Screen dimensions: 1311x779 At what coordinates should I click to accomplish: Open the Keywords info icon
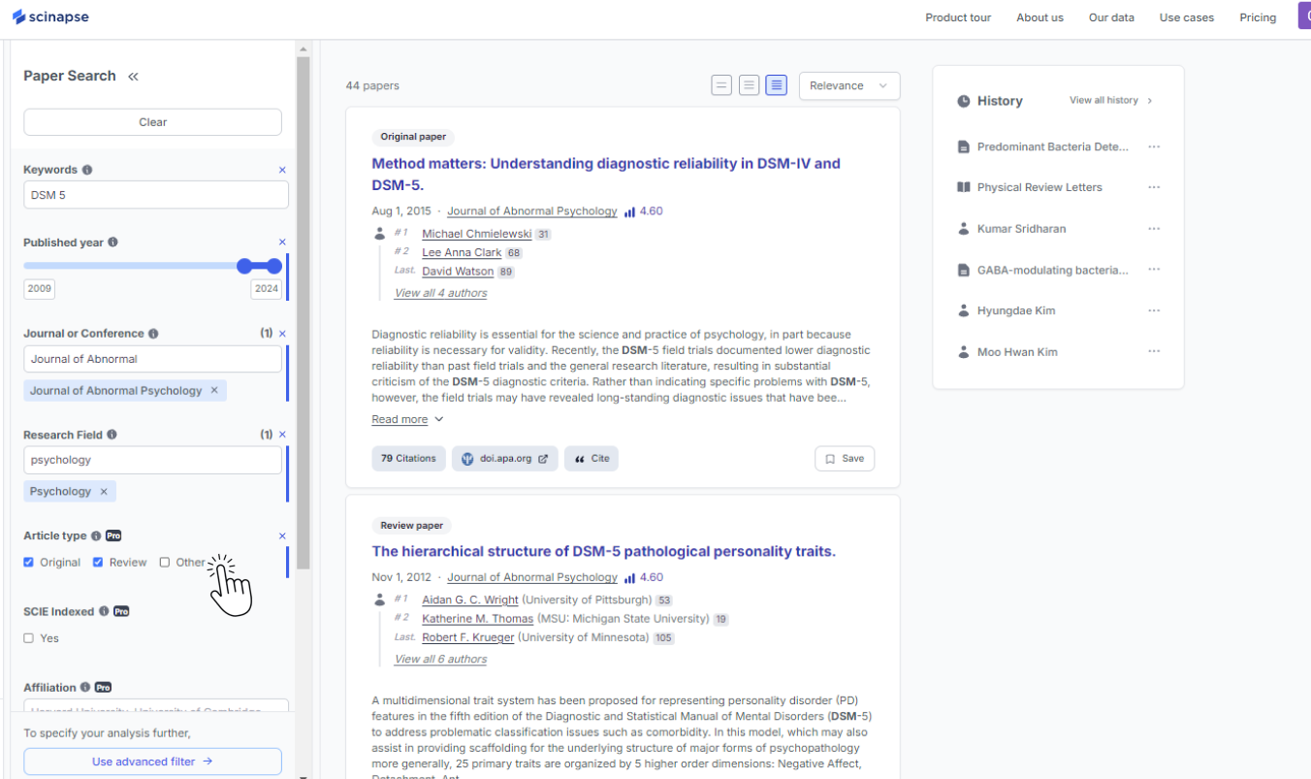tap(87, 170)
